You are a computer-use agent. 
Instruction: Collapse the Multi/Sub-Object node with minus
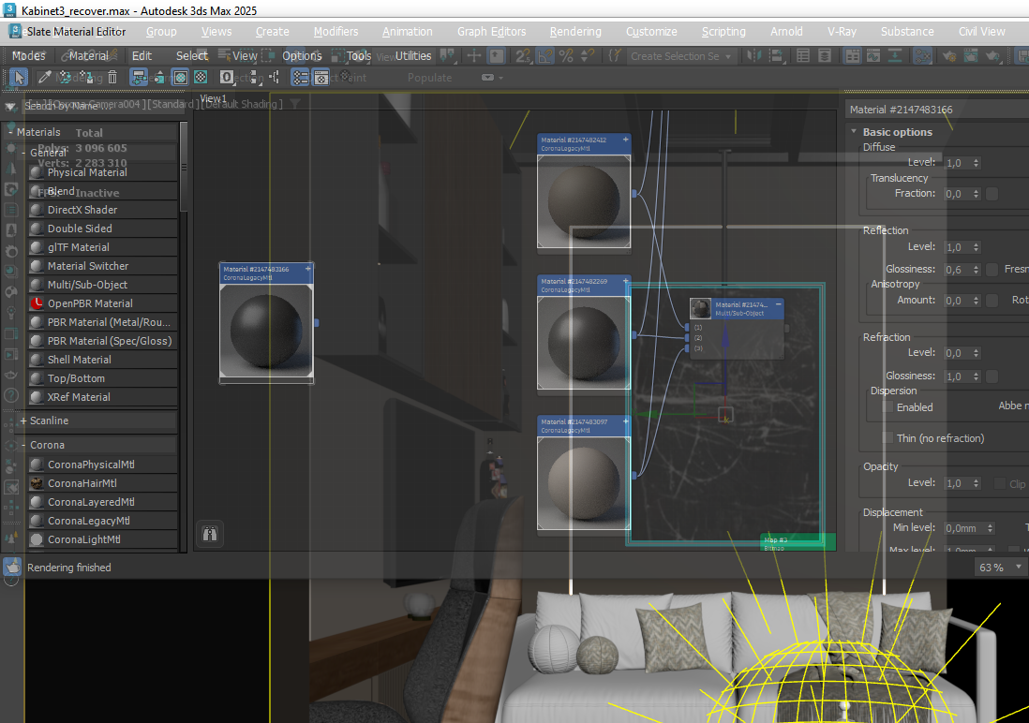click(x=779, y=304)
